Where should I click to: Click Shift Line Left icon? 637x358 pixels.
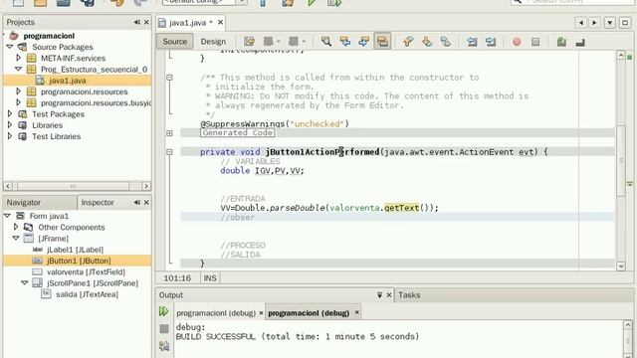point(472,42)
